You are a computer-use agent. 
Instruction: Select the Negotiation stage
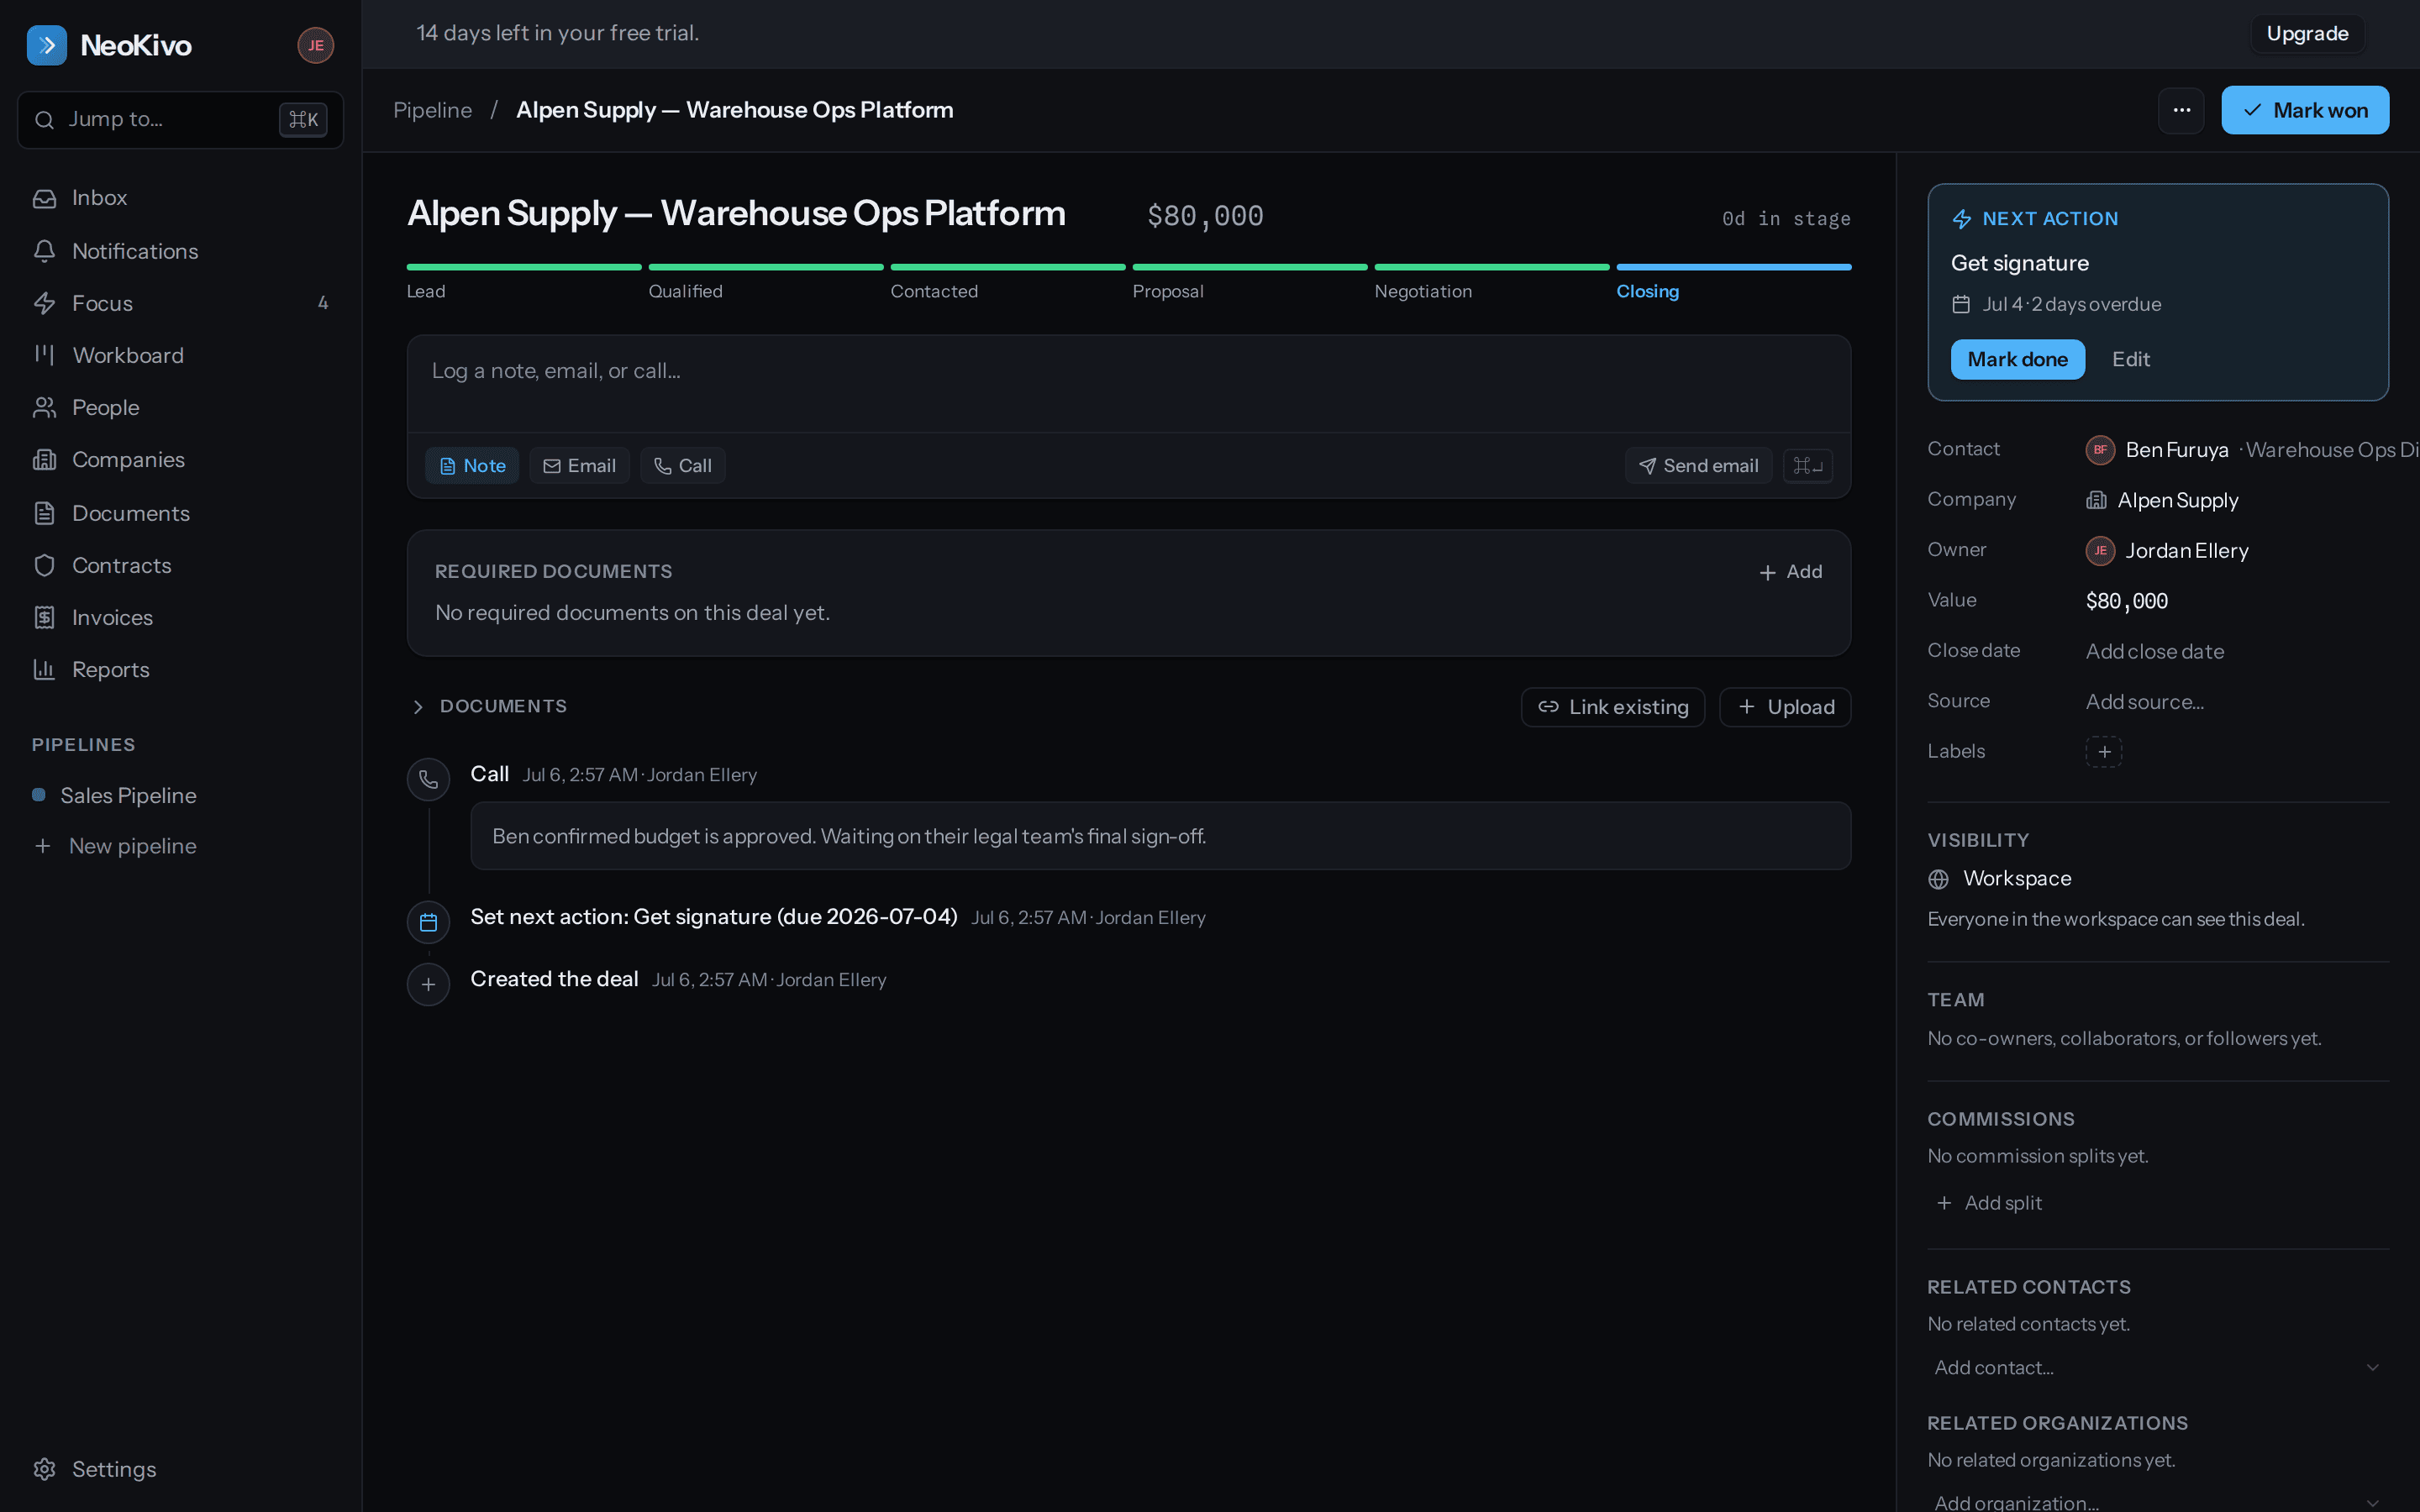[1491, 282]
